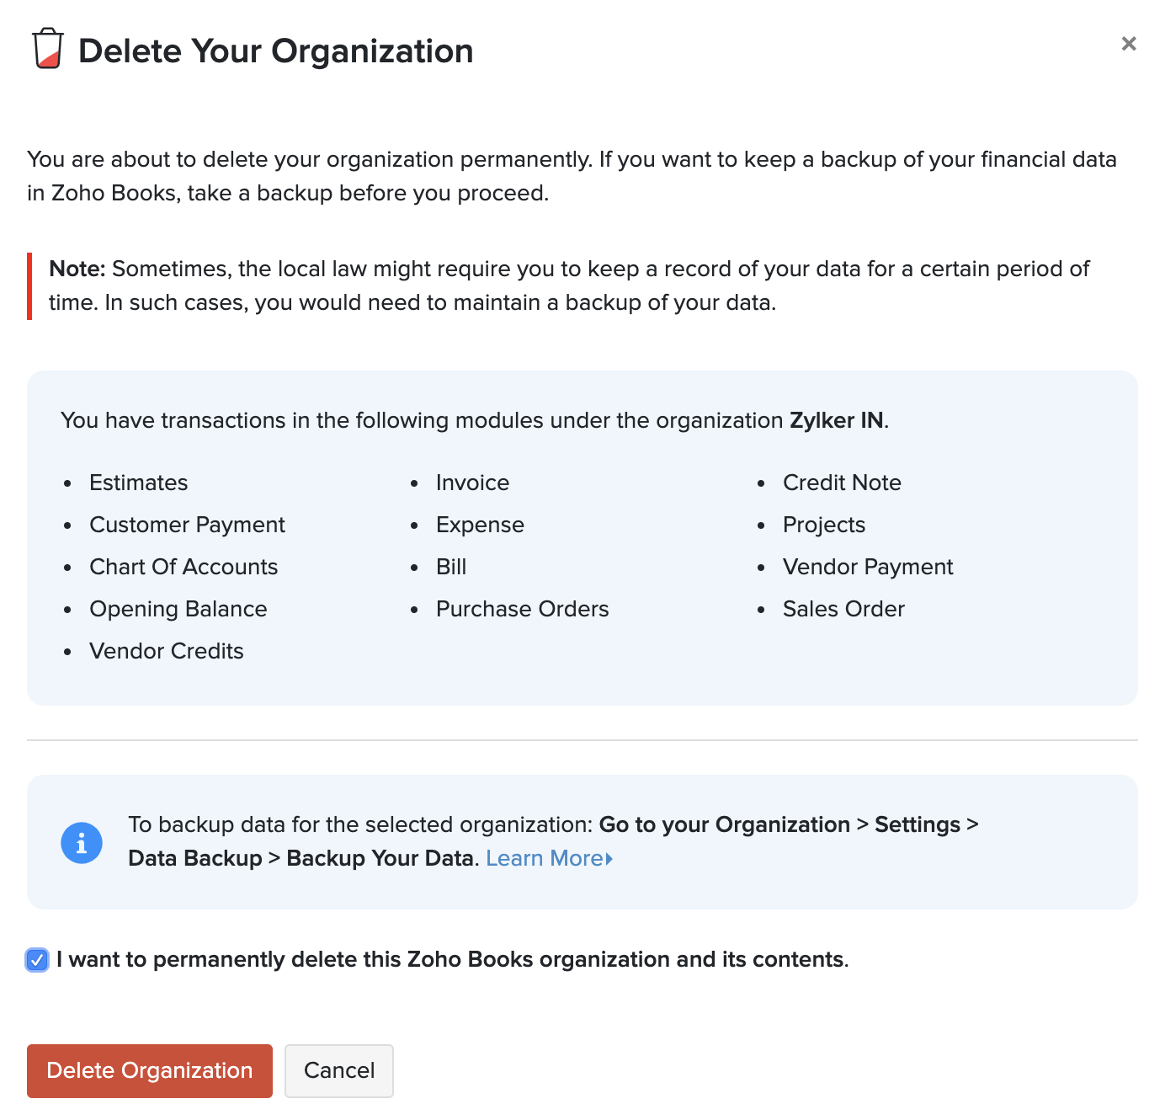Screen dimensions: 1165x1120
Task: Click Credit Note in the module list
Action: pyautogui.click(x=842, y=483)
